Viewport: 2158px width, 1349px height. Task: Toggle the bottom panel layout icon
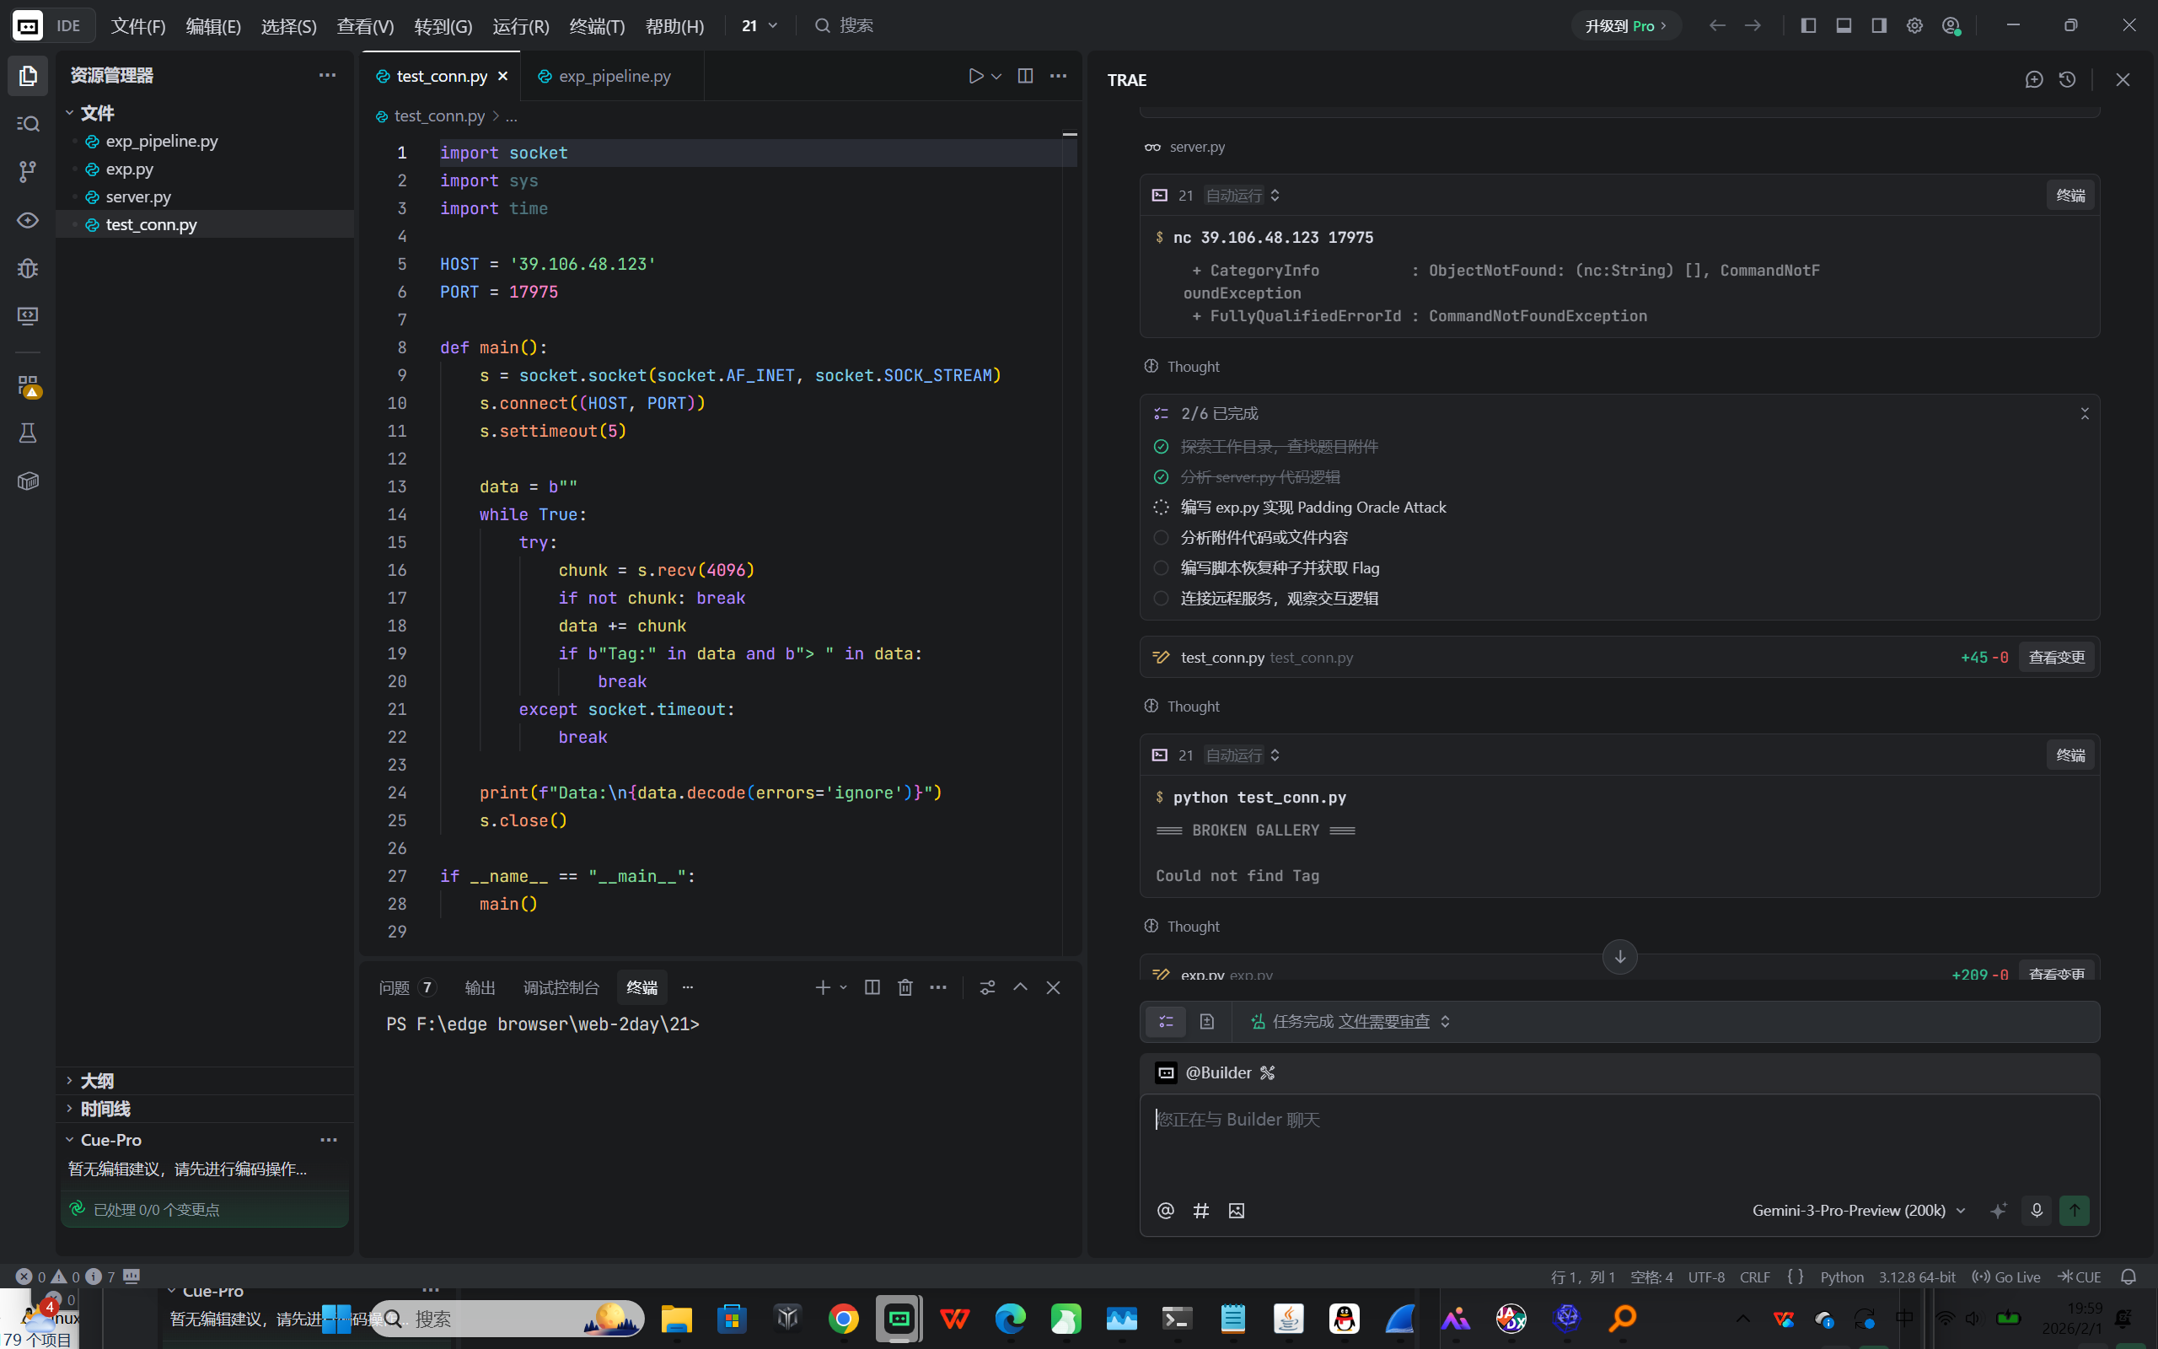pyautogui.click(x=1844, y=25)
